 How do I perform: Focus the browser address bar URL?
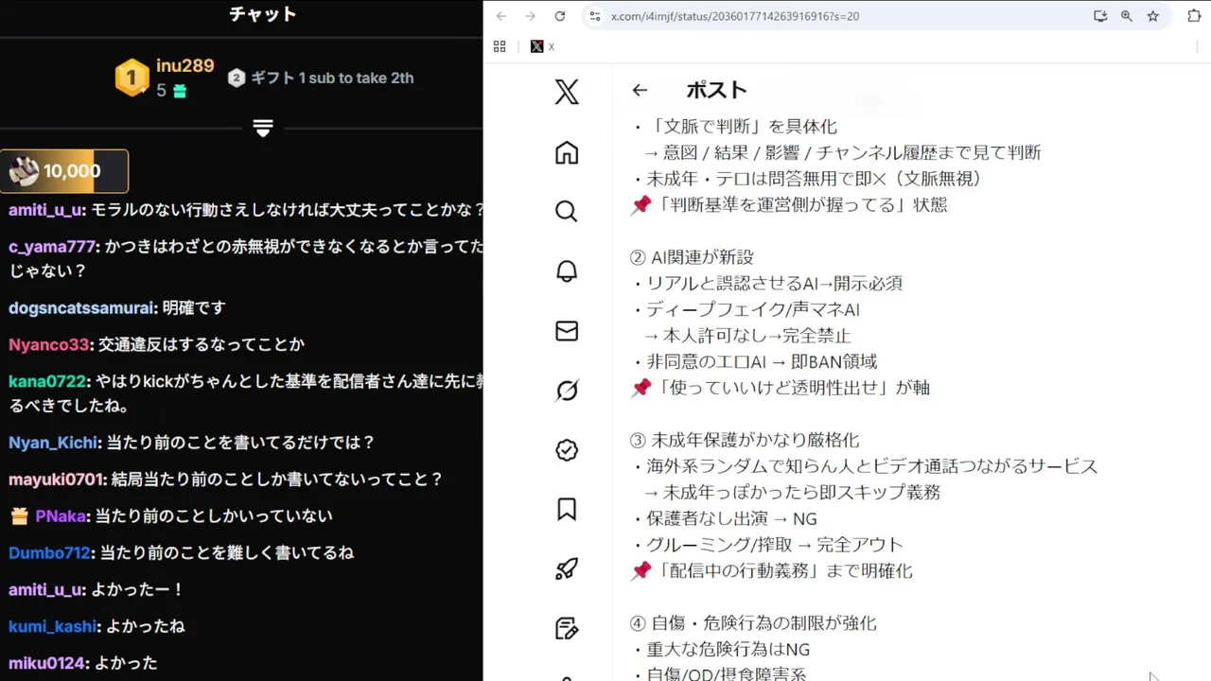735,16
